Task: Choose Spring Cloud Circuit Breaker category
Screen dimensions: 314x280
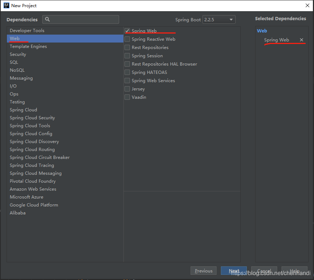Action: (65, 157)
